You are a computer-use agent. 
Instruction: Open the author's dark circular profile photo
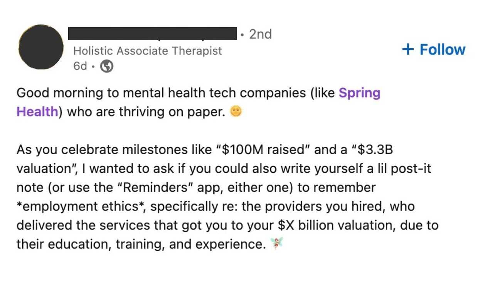(x=41, y=47)
